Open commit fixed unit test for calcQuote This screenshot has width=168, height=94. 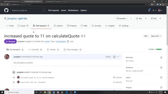tap(33, 82)
